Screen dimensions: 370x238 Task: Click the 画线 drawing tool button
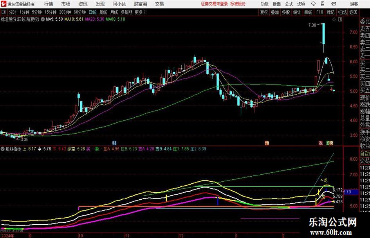click(x=308, y=12)
